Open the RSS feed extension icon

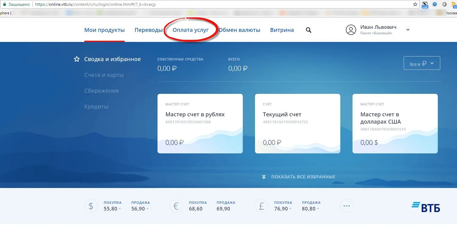click(455, 4)
